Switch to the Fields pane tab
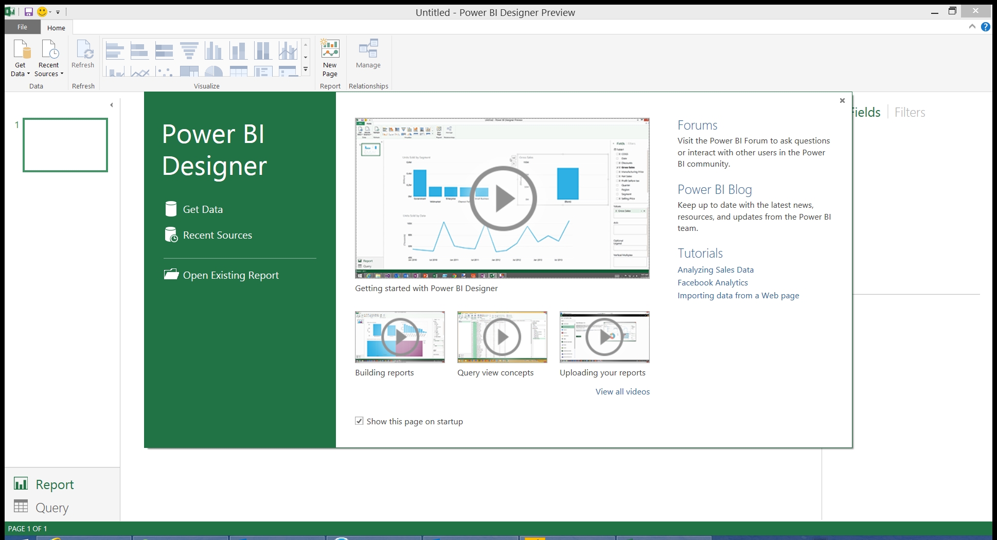The width and height of the screenshot is (997, 540). tap(867, 112)
